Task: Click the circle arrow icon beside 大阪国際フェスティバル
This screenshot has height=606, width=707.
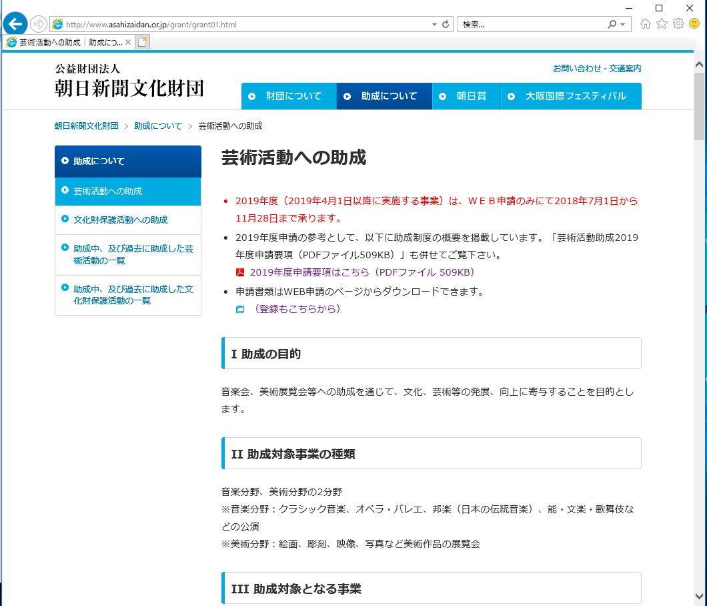Action: 512,96
